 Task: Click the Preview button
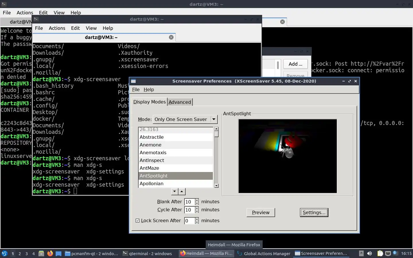pos(261,212)
